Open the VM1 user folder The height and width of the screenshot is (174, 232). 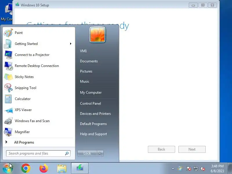click(x=84, y=51)
